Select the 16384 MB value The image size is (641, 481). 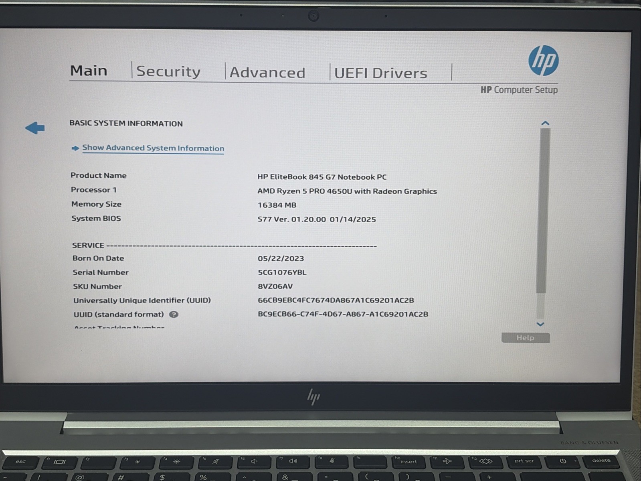coord(277,205)
